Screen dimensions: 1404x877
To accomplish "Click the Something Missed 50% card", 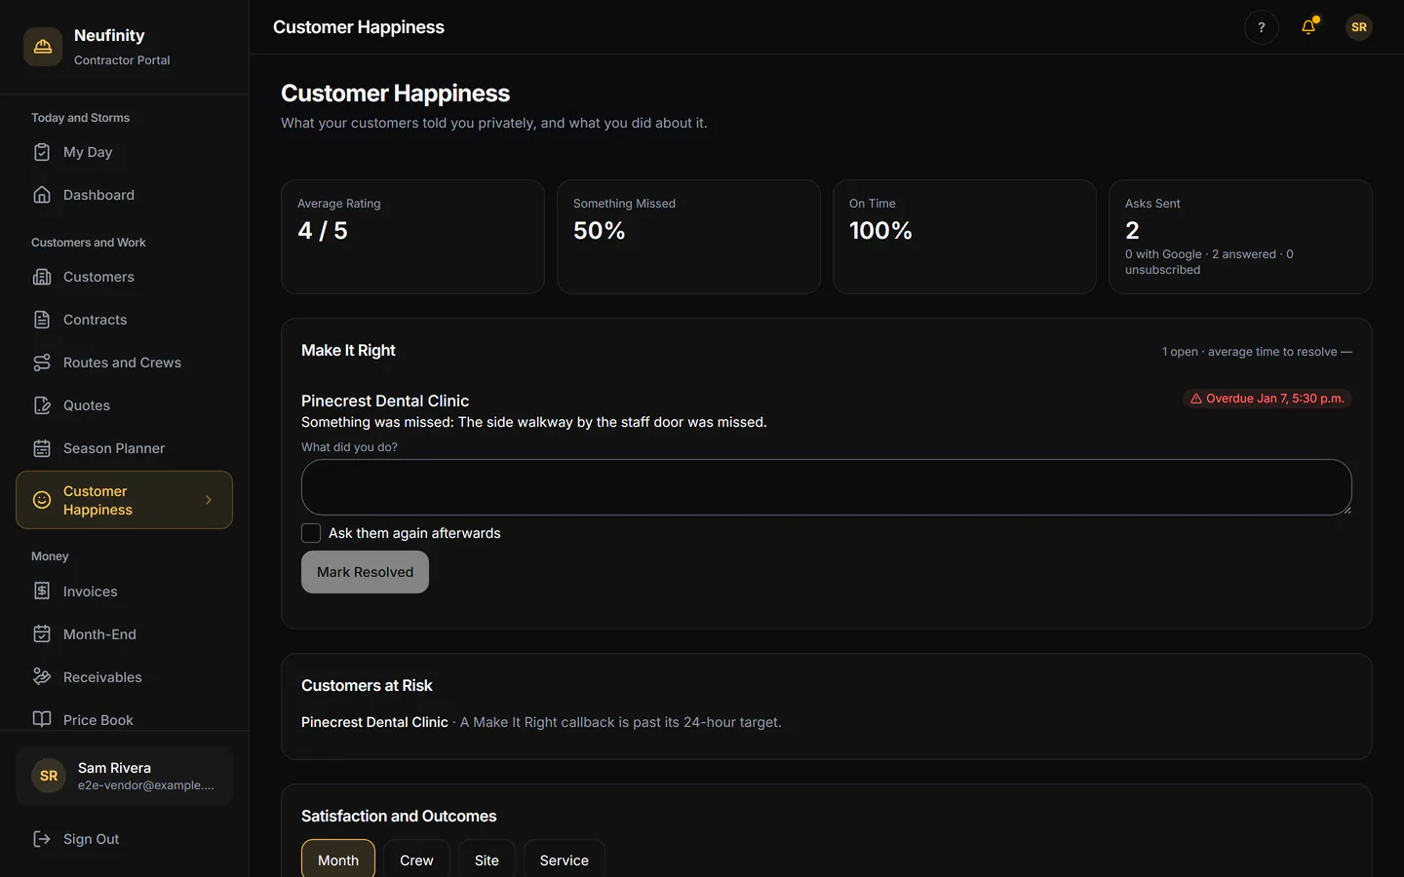I will pyautogui.click(x=688, y=237).
